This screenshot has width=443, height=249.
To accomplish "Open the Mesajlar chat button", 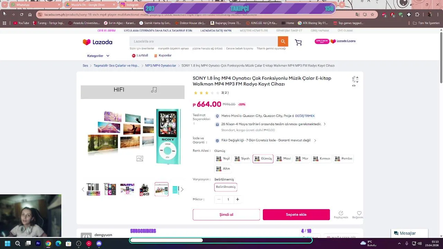I will coord(409,233).
